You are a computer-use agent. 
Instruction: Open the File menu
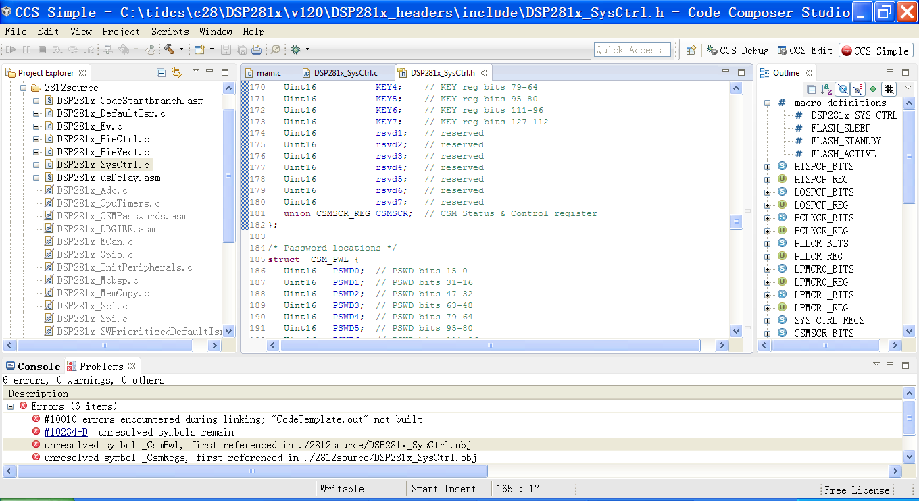pos(16,32)
